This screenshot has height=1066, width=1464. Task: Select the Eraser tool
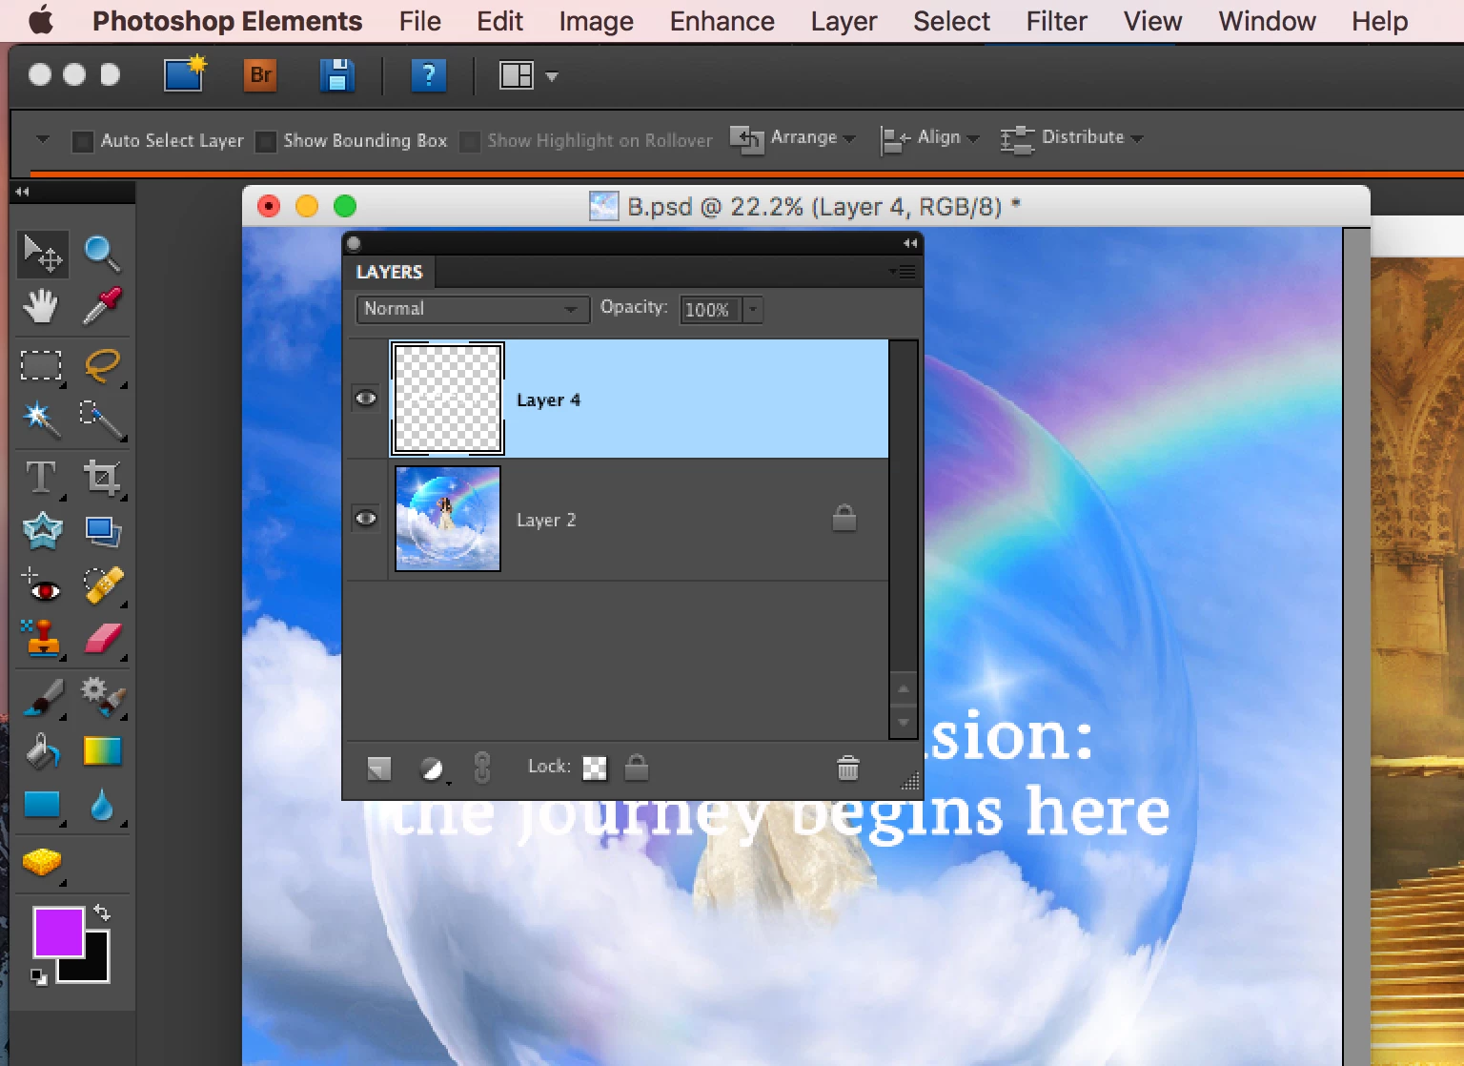102,639
